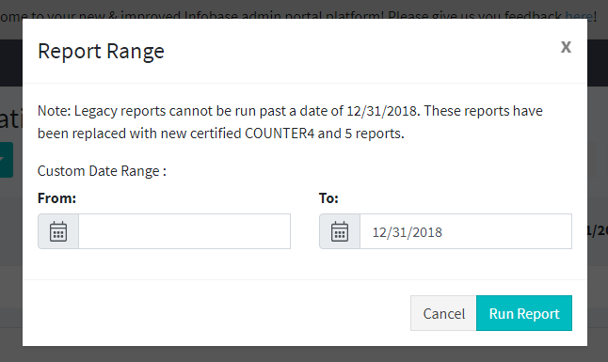Image resolution: width=608 pixels, height=362 pixels.
Task: Click the empty dialog footer left of Cancel
Action: 216,313
